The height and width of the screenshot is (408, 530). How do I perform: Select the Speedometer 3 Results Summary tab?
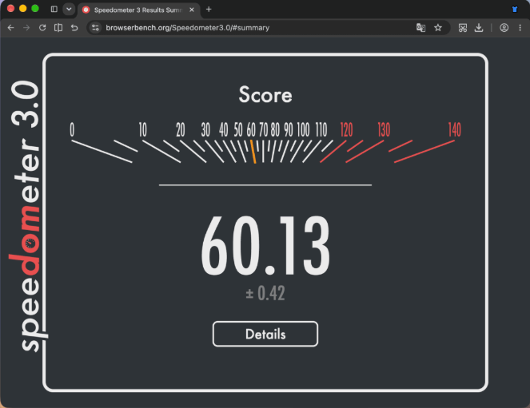pyautogui.click(x=138, y=10)
